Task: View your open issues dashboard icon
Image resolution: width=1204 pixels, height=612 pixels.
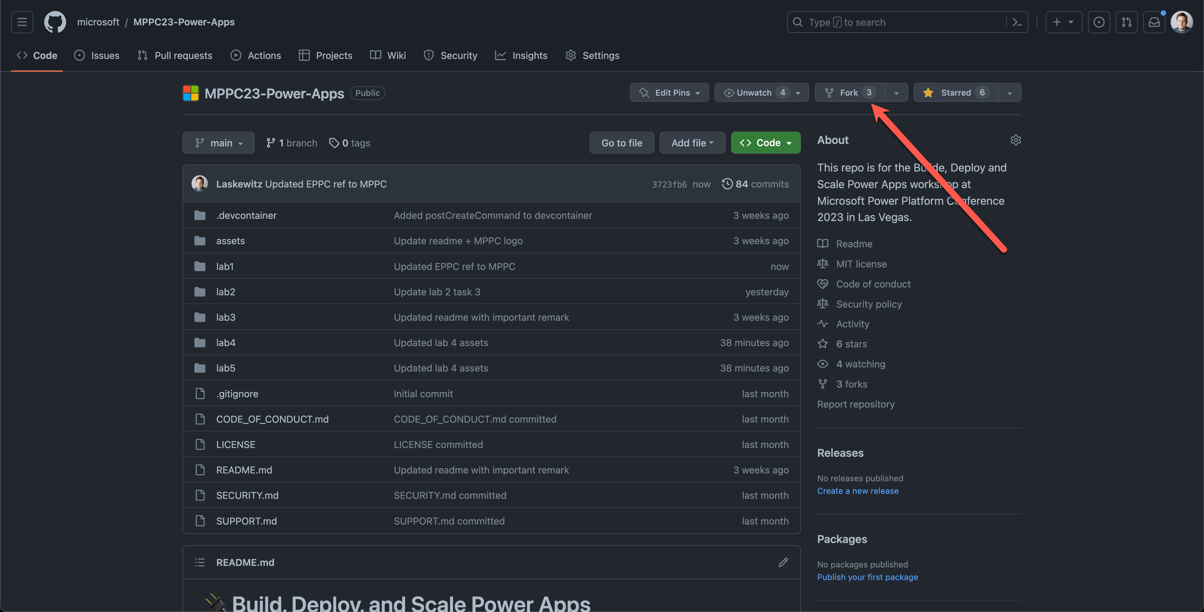Action: 1099,22
